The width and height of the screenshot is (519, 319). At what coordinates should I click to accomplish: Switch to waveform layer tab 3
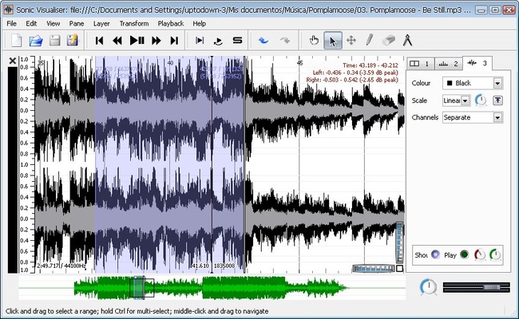pyautogui.click(x=477, y=63)
